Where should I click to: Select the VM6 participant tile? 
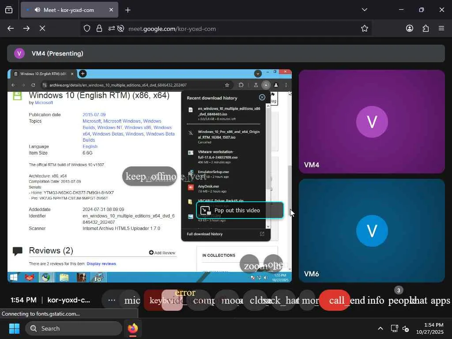point(372,230)
